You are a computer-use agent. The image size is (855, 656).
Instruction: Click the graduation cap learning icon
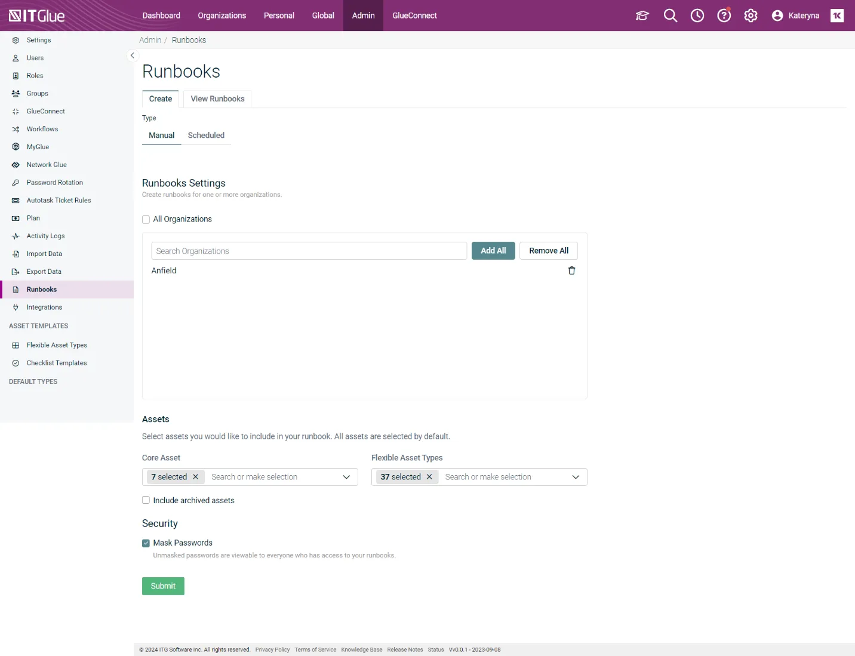point(642,16)
